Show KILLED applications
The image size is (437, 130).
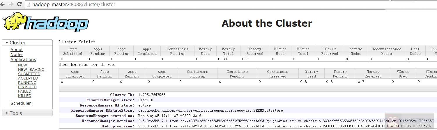click(25, 96)
